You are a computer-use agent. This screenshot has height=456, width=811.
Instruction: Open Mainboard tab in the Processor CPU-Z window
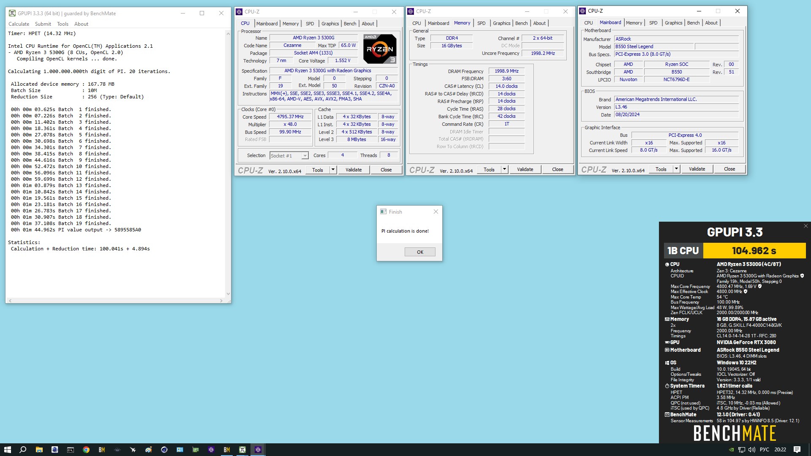pyautogui.click(x=267, y=24)
